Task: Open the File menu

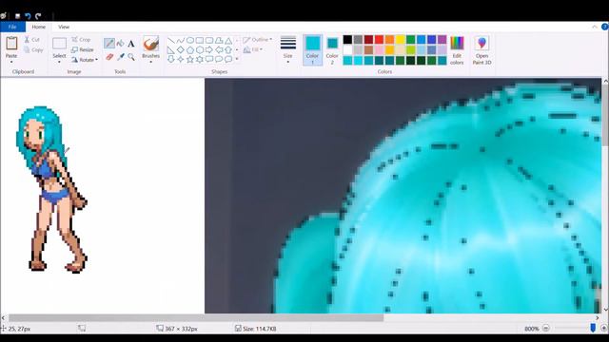Action: click(x=12, y=27)
